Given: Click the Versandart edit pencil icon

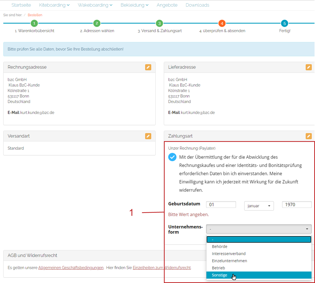Looking at the screenshot, I should pyautogui.click(x=148, y=136).
